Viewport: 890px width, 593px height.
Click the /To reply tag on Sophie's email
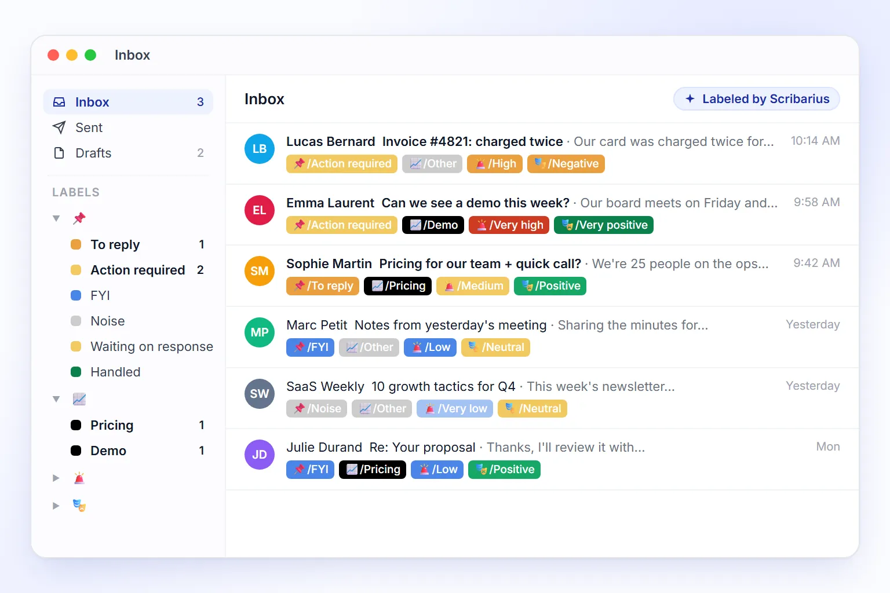[323, 286]
